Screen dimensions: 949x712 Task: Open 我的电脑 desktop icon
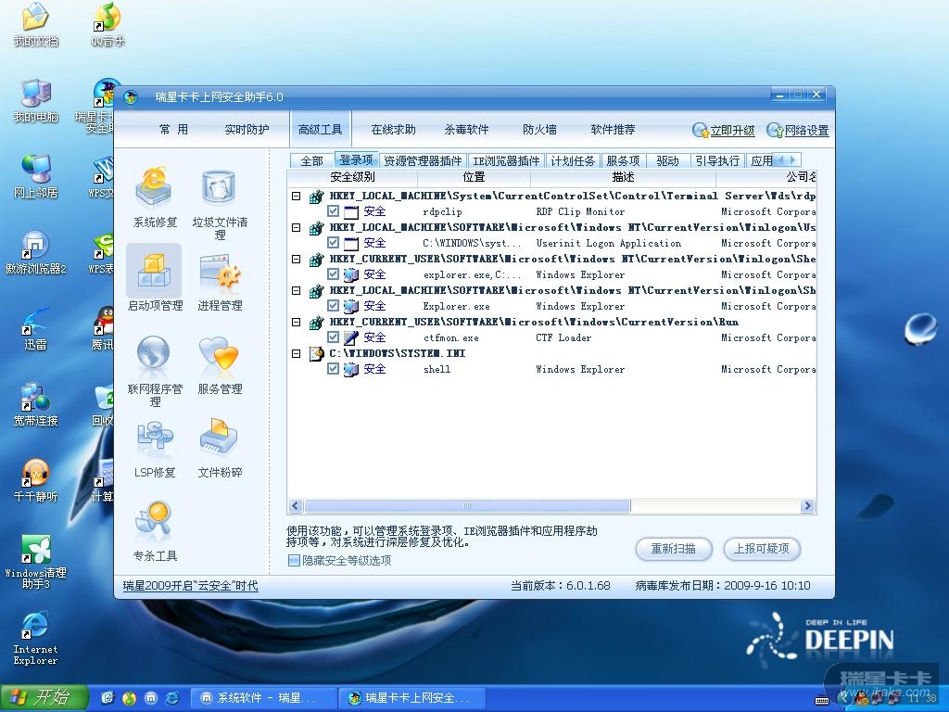tap(36, 101)
